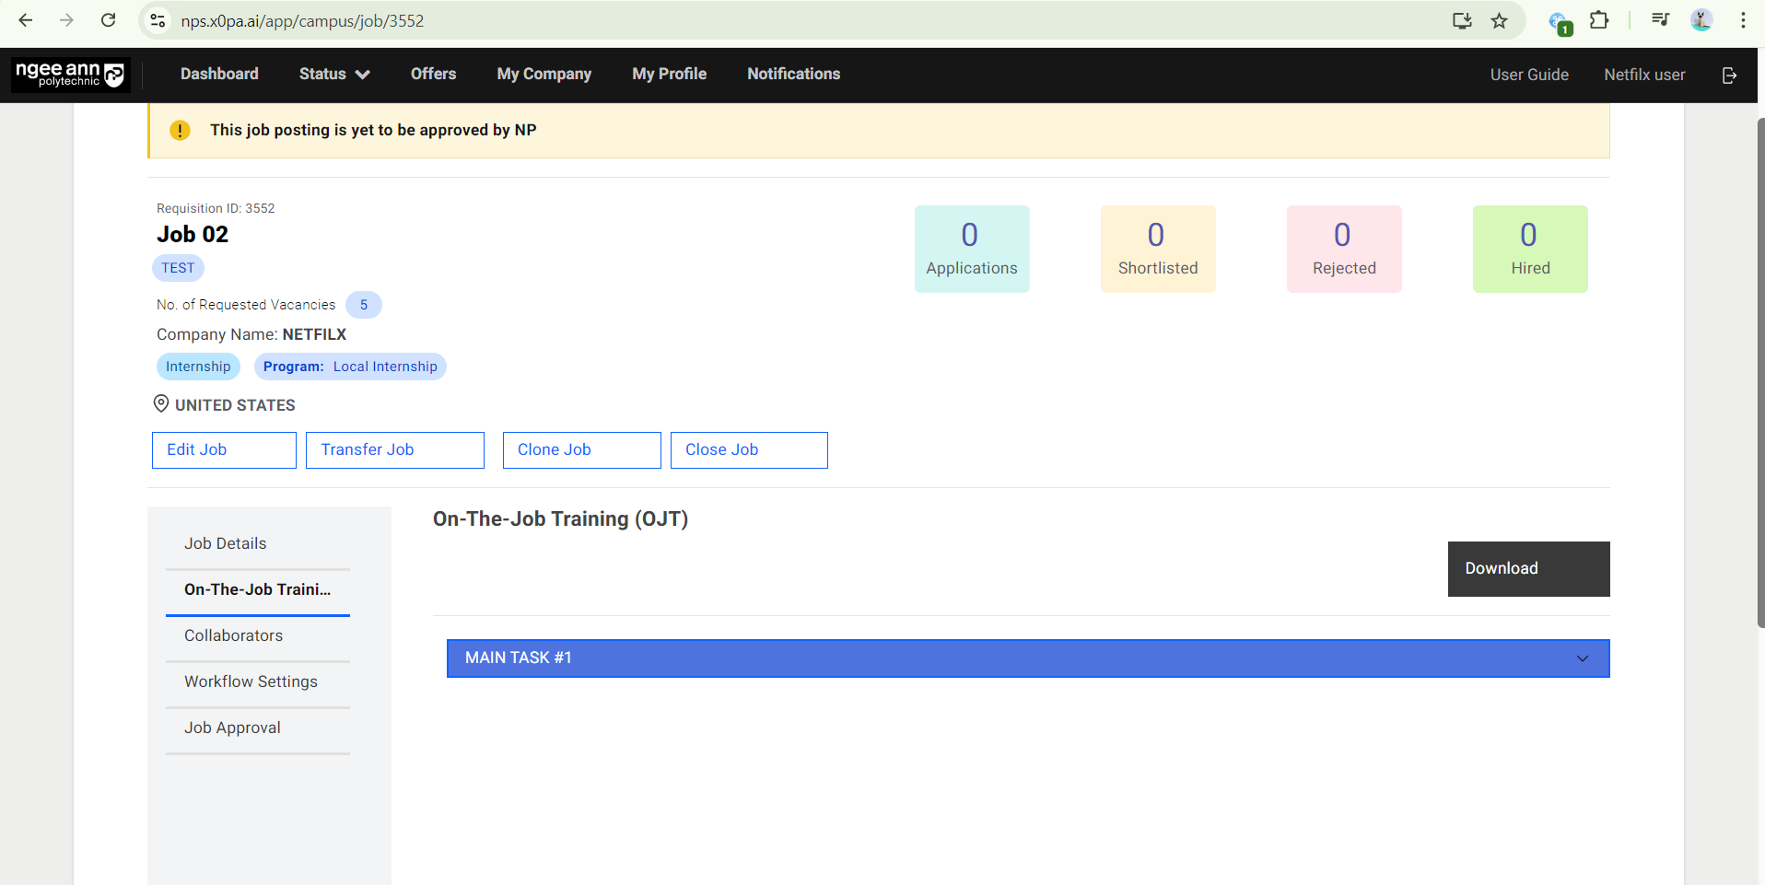The image size is (1765, 885).
Task: Go back with the browser back arrow
Action: pos(26,20)
